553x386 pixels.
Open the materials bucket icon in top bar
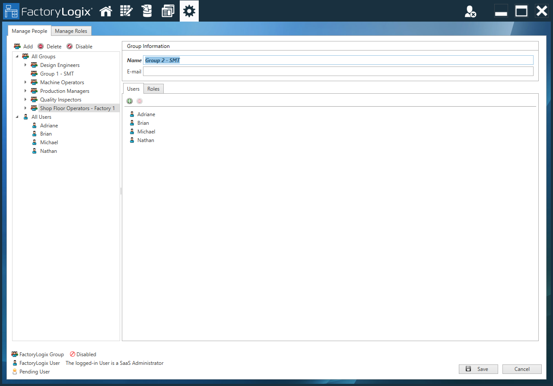(x=147, y=11)
